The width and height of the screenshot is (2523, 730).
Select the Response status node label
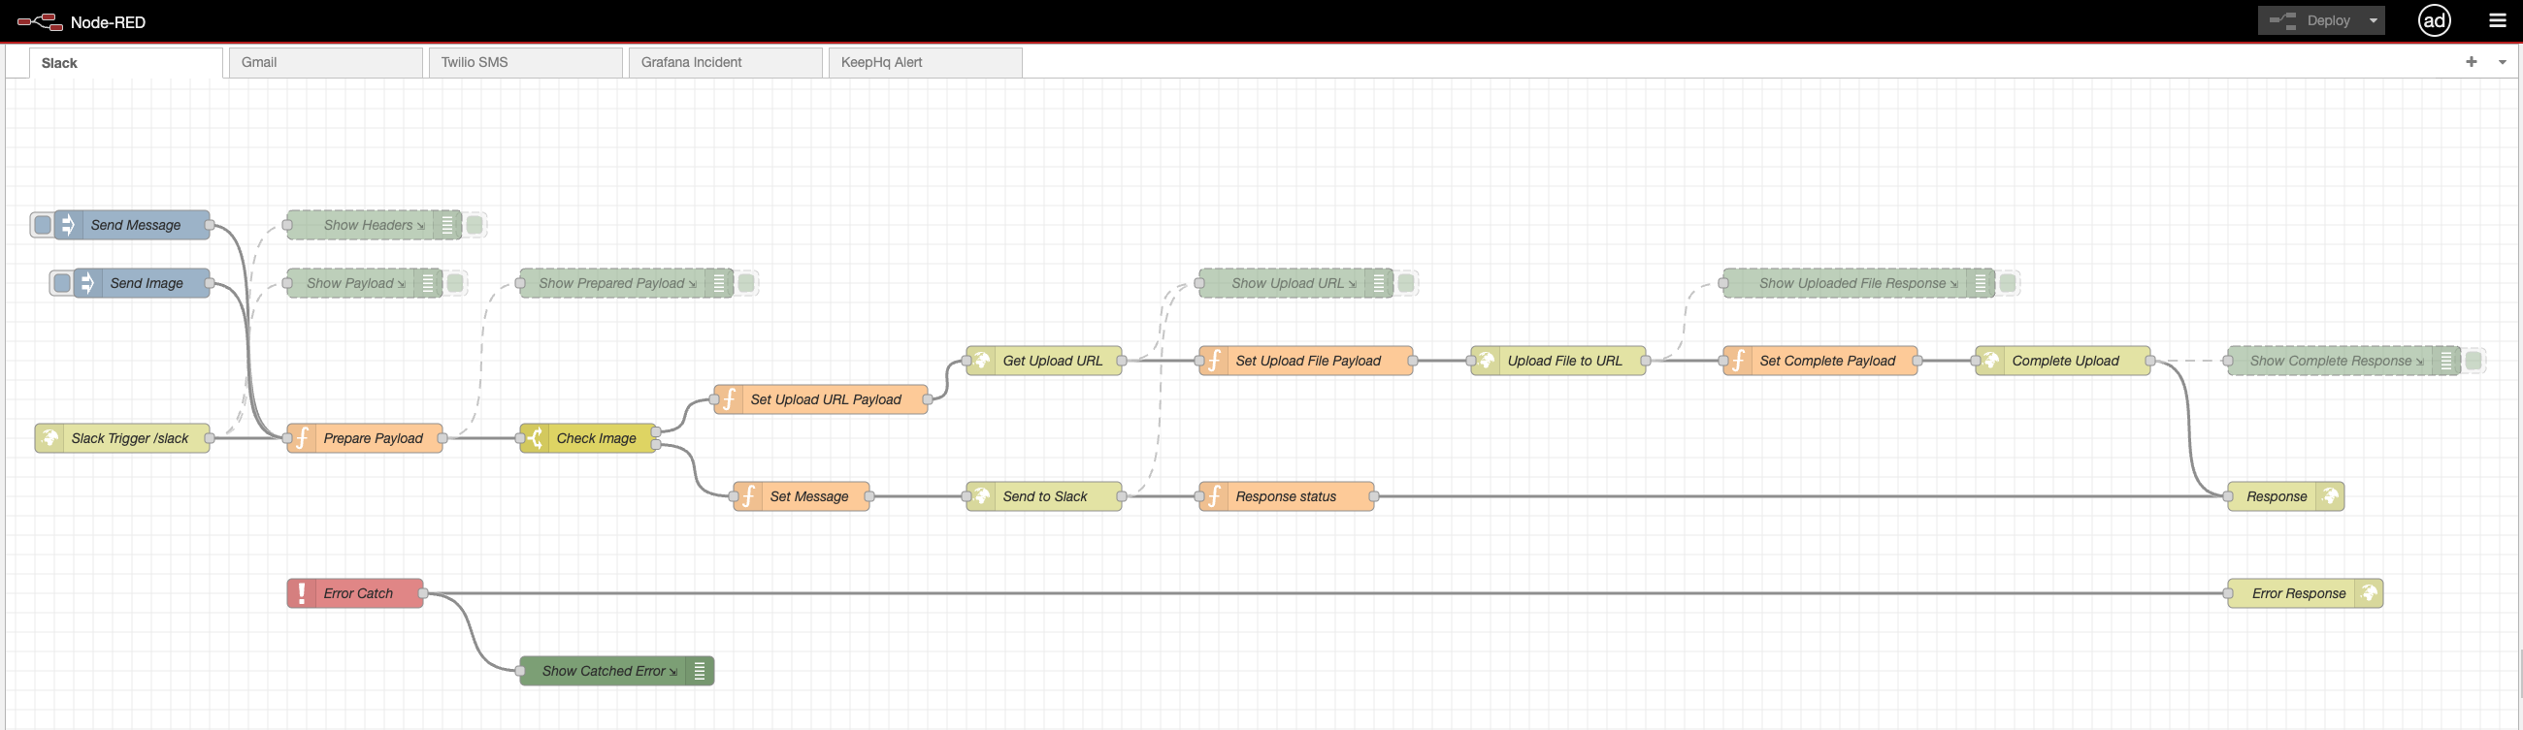pyautogui.click(x=1285, y=496)
